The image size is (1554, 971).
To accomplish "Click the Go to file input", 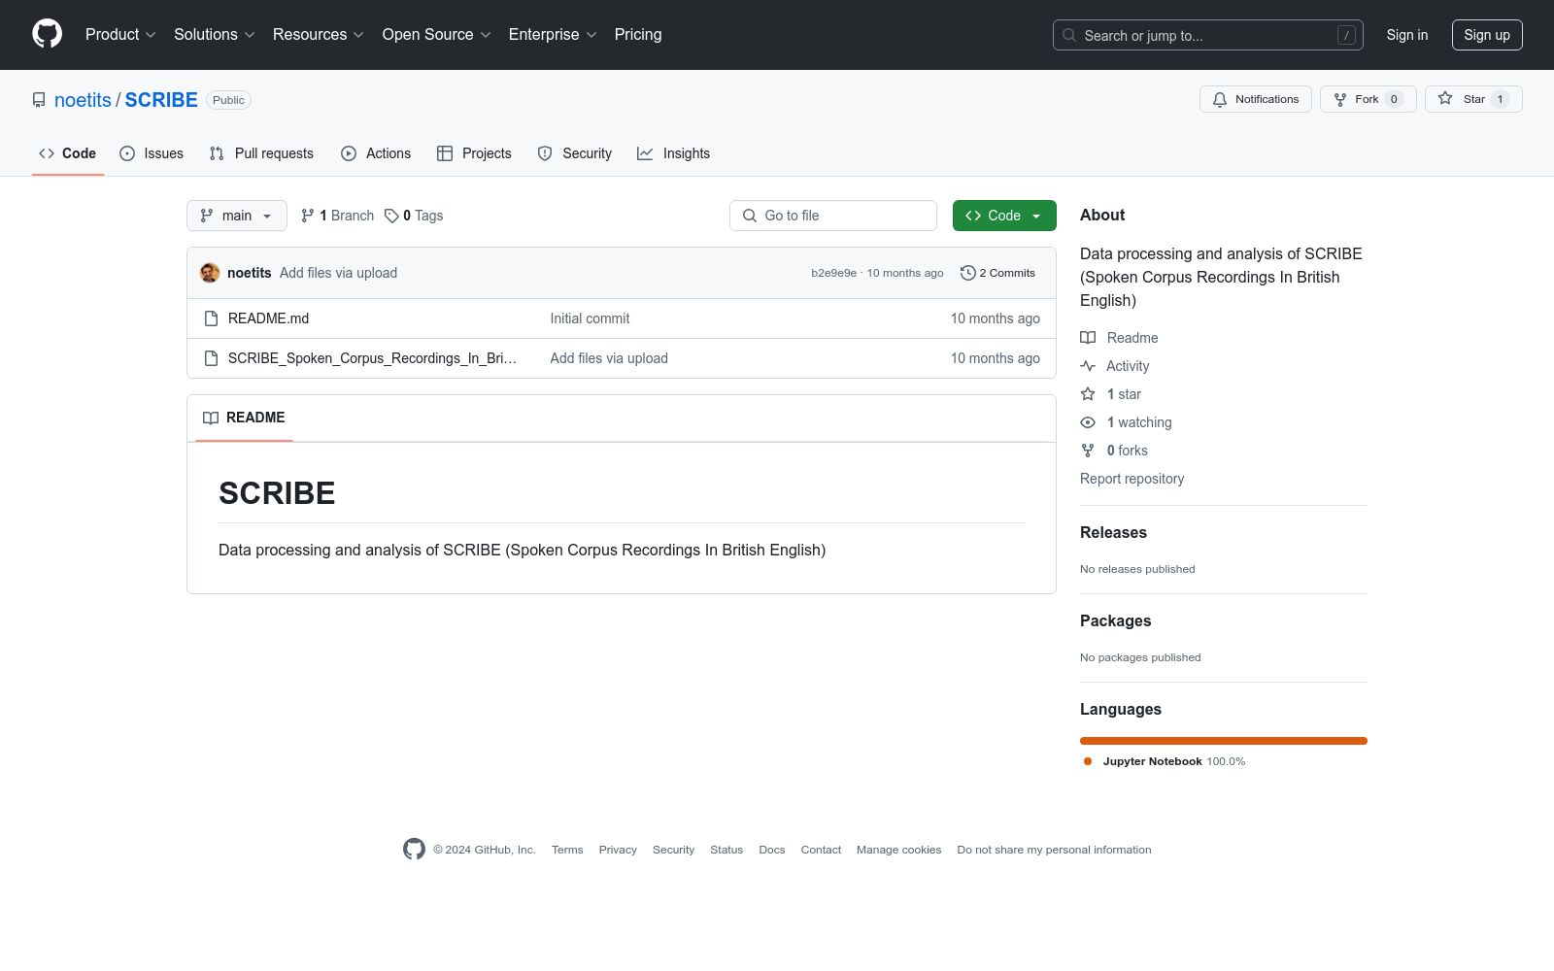I will click(833, 216).
